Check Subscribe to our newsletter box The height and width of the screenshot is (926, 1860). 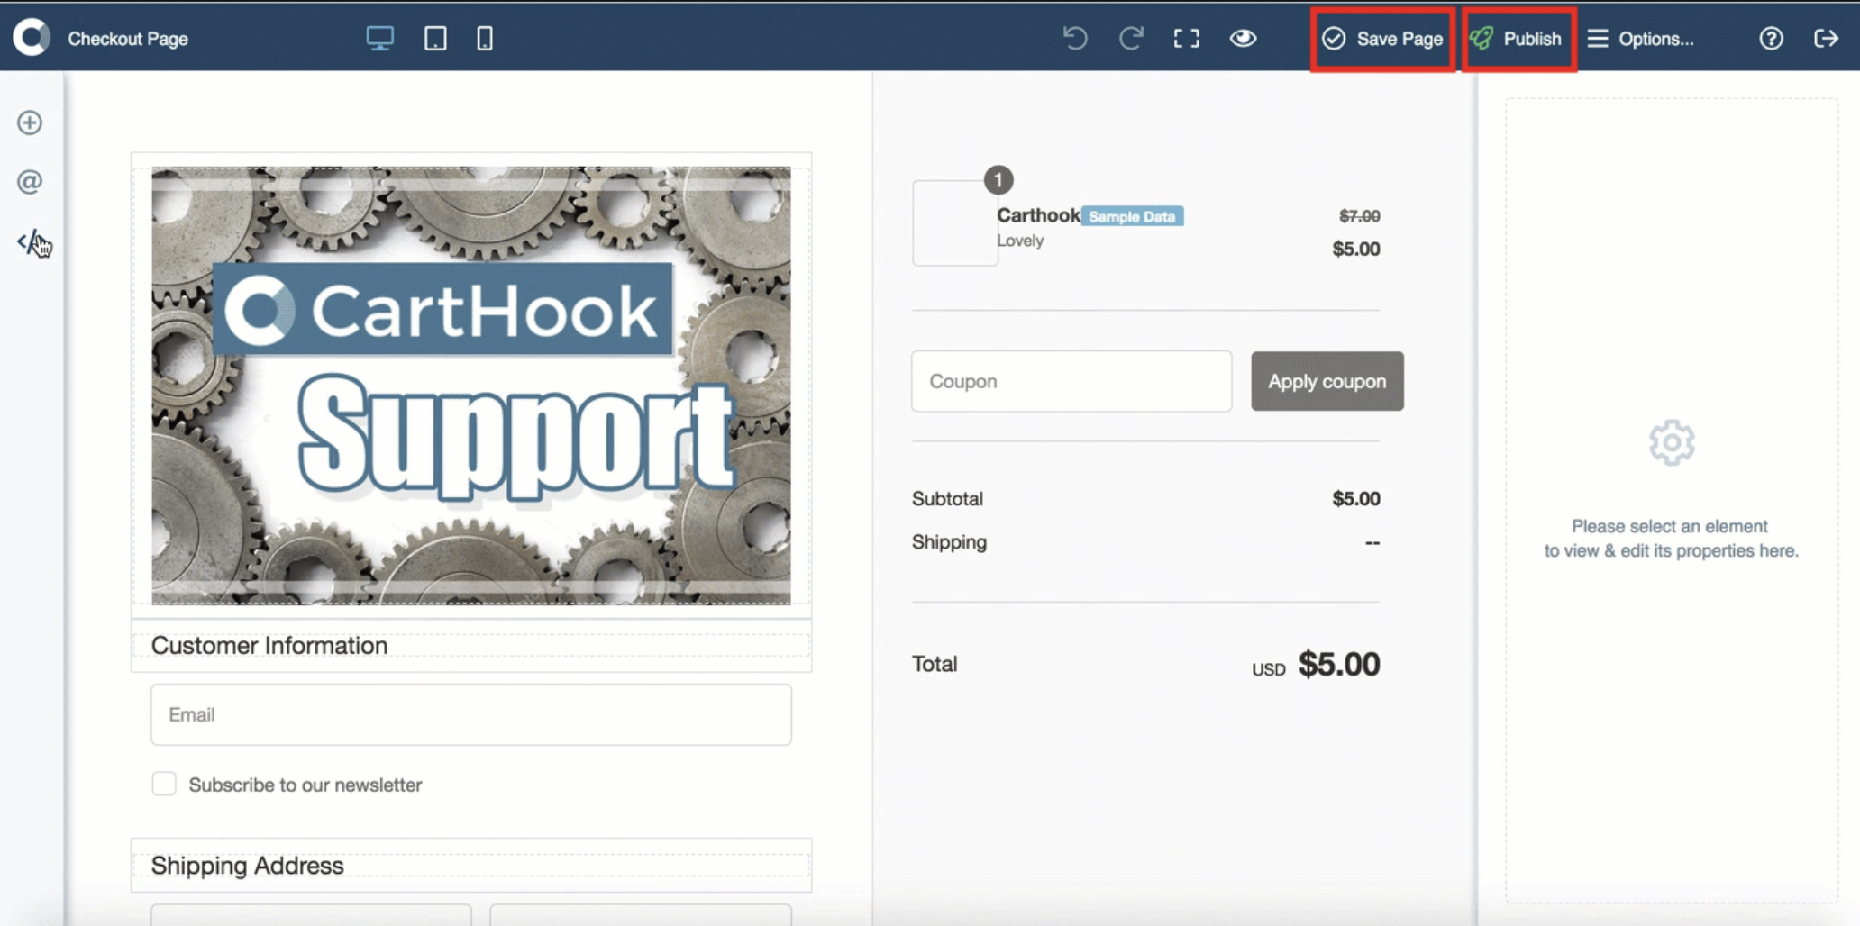click(164, 784)
